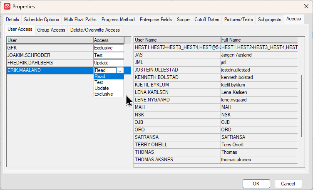Click the OK button
This screenshot has width=313, height=190.
(x=256, y=183)
